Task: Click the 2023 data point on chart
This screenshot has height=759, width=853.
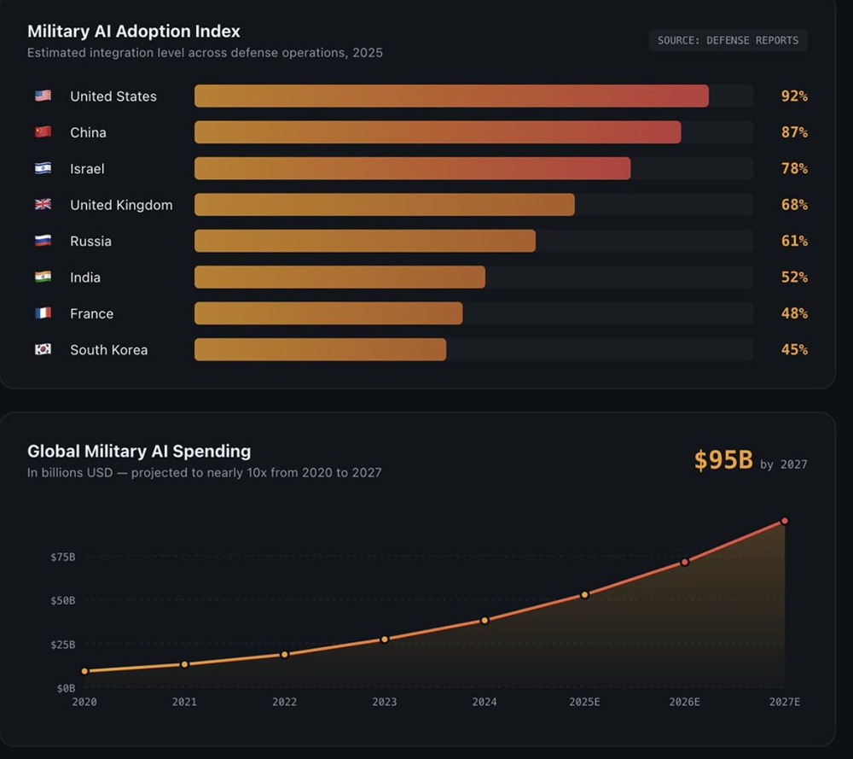Action: tap(385, 639)
